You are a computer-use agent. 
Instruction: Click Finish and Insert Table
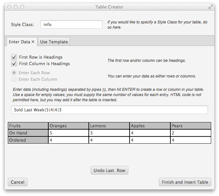pos(185,182)
